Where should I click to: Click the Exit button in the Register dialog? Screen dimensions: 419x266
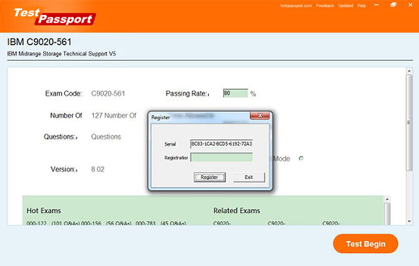point(249,177)
